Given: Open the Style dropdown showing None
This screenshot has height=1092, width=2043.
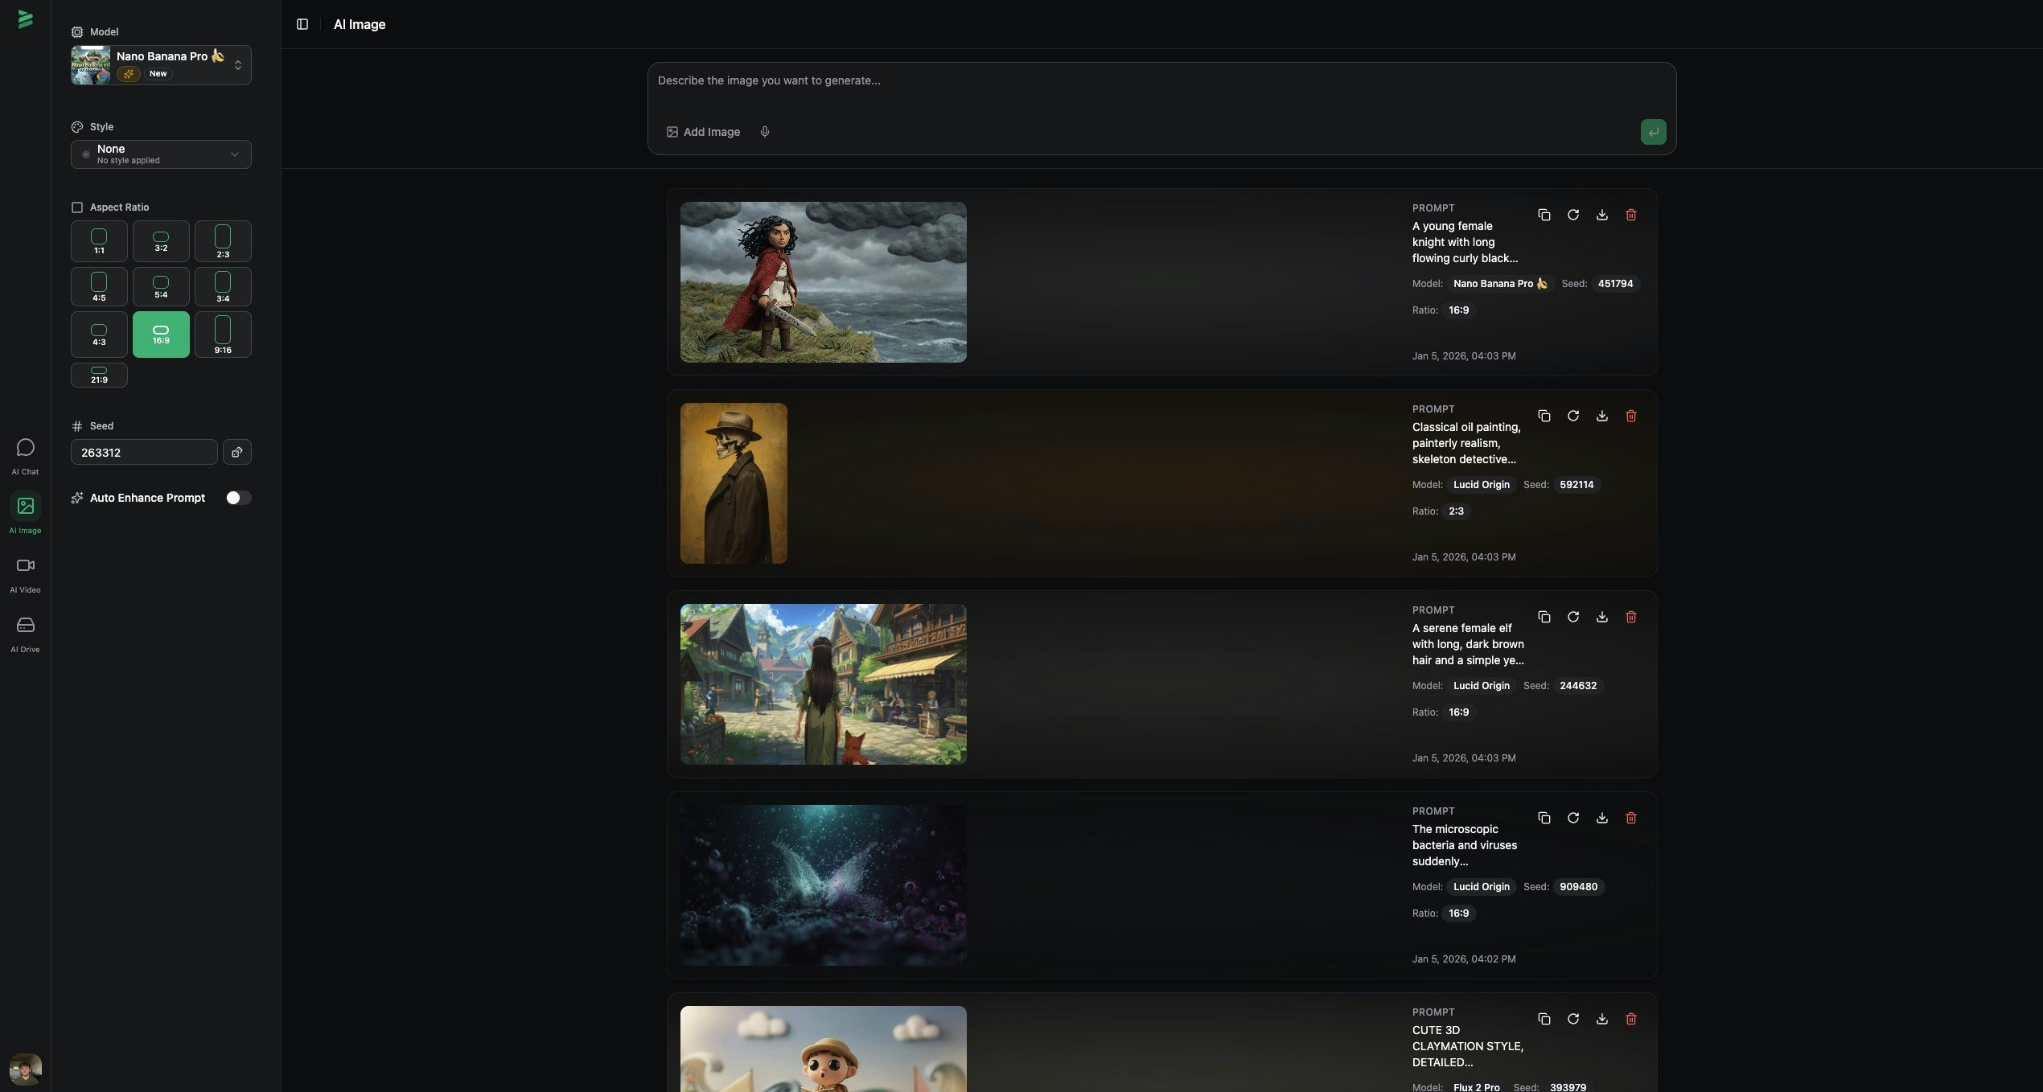Looking at the screenshot, I should pos(161,154).
